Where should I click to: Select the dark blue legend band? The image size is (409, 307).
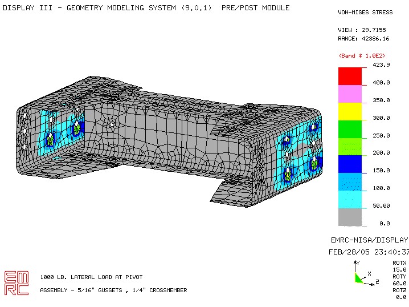coord(350,164)
